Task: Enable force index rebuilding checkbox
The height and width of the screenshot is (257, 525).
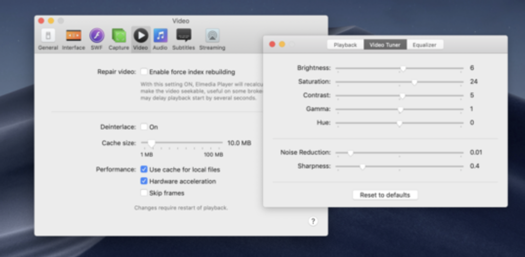Action: pyautogui.click(x=144, y=72)
